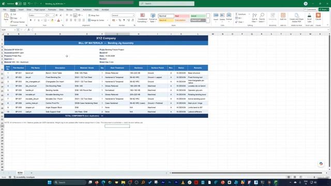Click the Center align icon

(71, 20)
